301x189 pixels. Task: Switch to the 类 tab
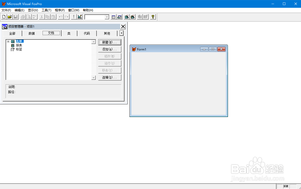69,33
